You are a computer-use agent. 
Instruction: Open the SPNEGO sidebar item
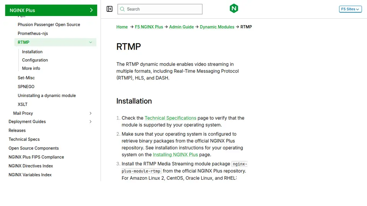pyautogui.click(x=26, y=87)
